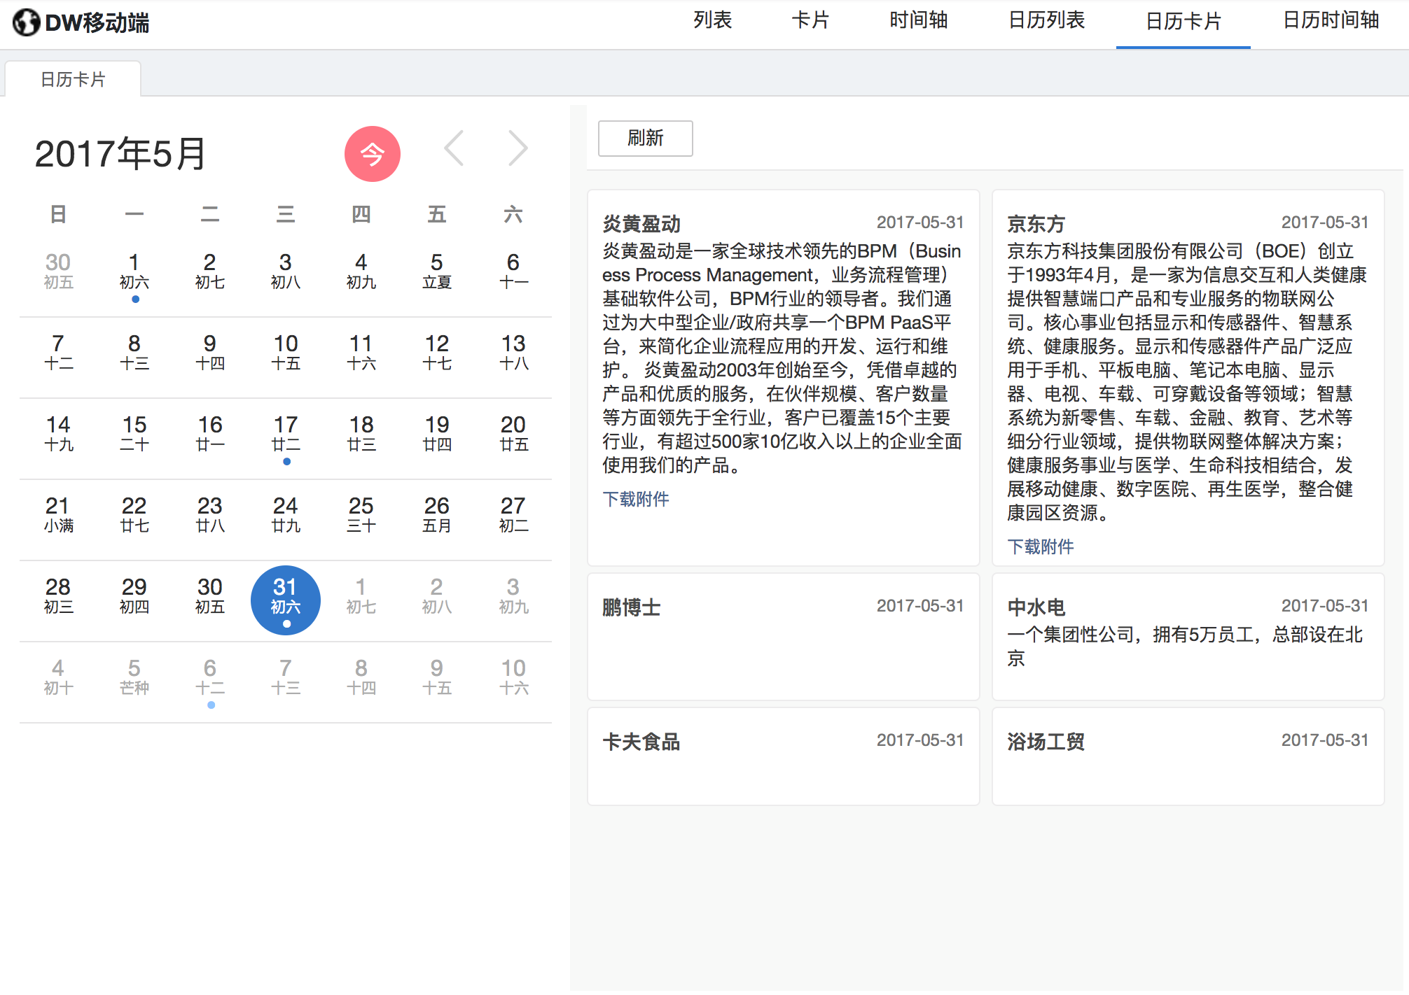Screen dimensions: 1409x995
Task: Download attachment for 炎黄盈动 card
Action: 635,499
